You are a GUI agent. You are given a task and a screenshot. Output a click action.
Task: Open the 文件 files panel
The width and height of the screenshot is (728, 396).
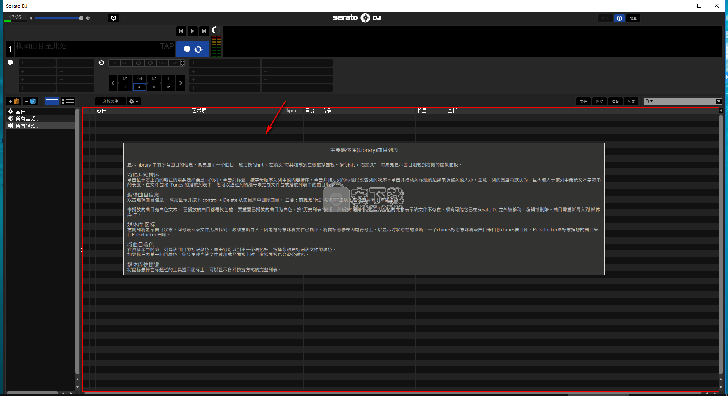583,101
